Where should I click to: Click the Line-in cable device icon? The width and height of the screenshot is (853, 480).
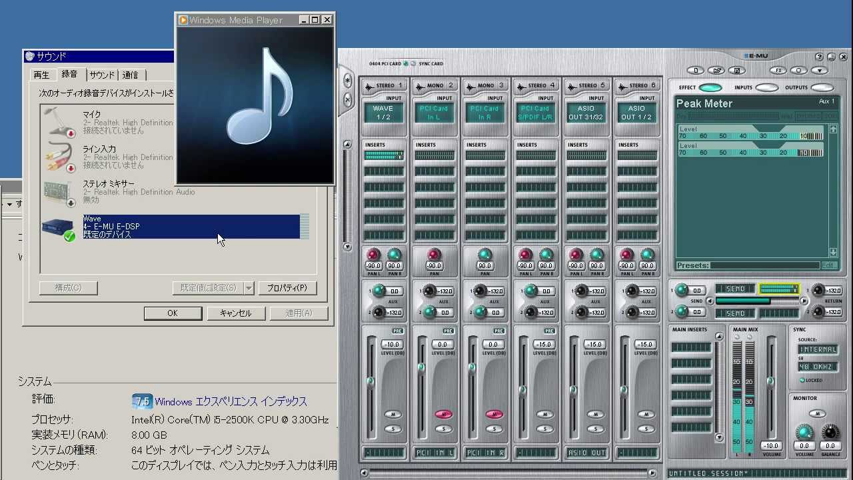59,157
